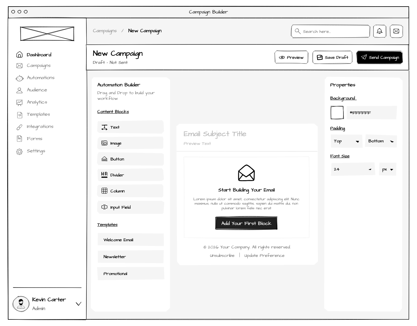Click the Settings gear icon
The image size is (417, 326).
[19, 151]
